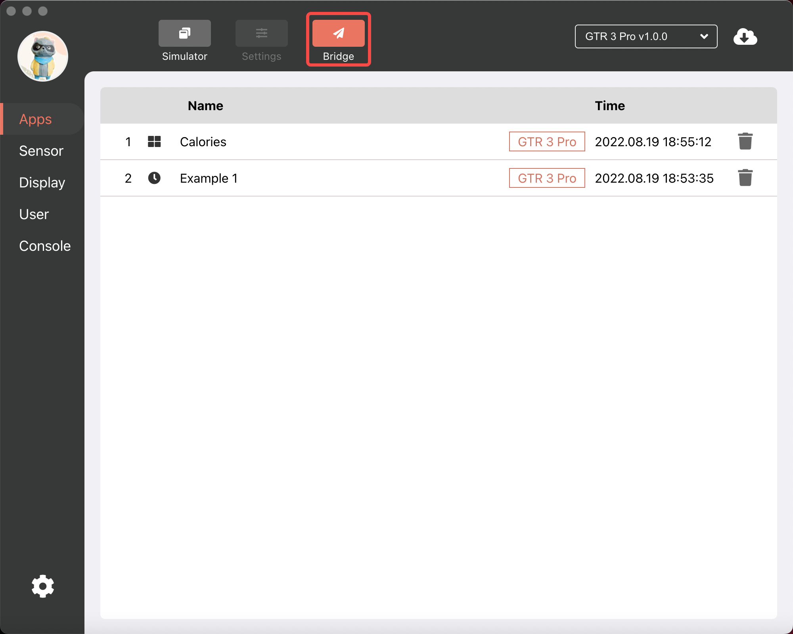Viewport: 793px width, 634px height.
Task: Click GTR 3 Pro tag on Calories row
Action: tap(546, 141)
